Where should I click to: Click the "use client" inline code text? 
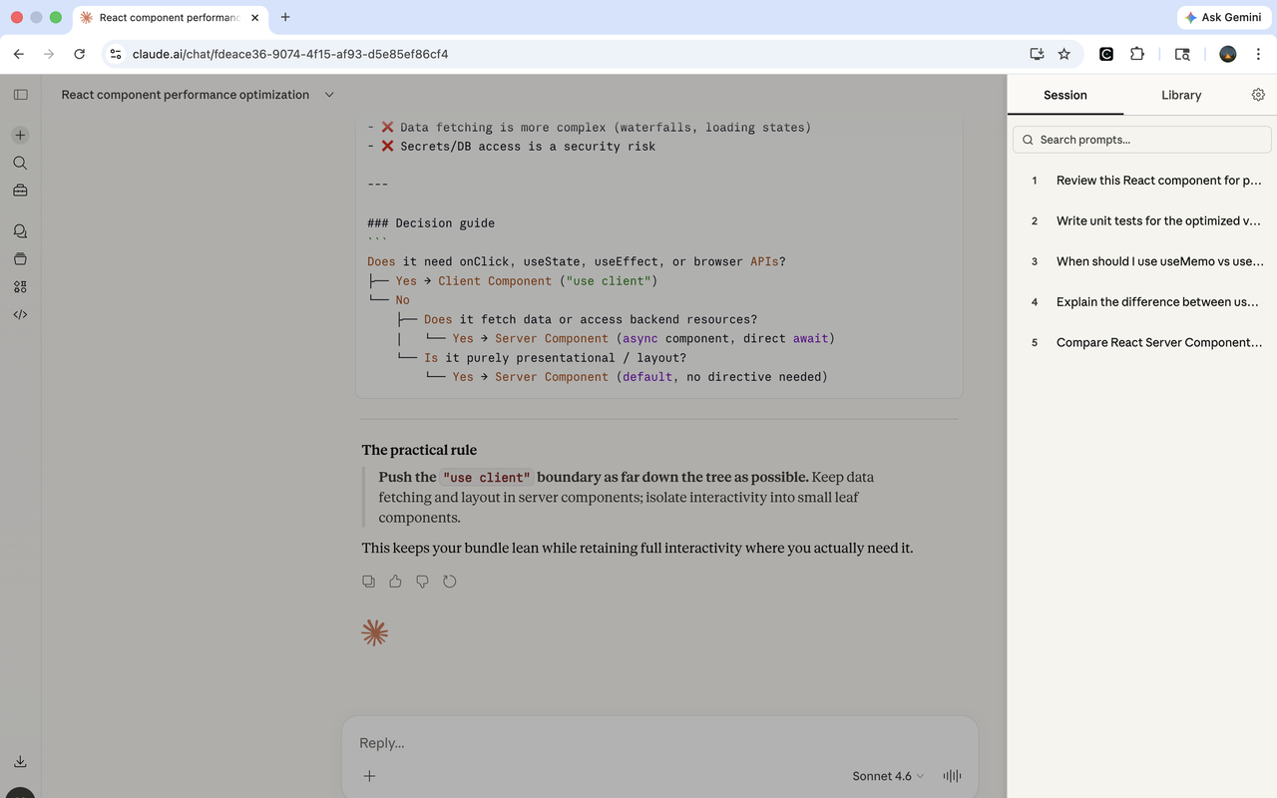point(487,477)
